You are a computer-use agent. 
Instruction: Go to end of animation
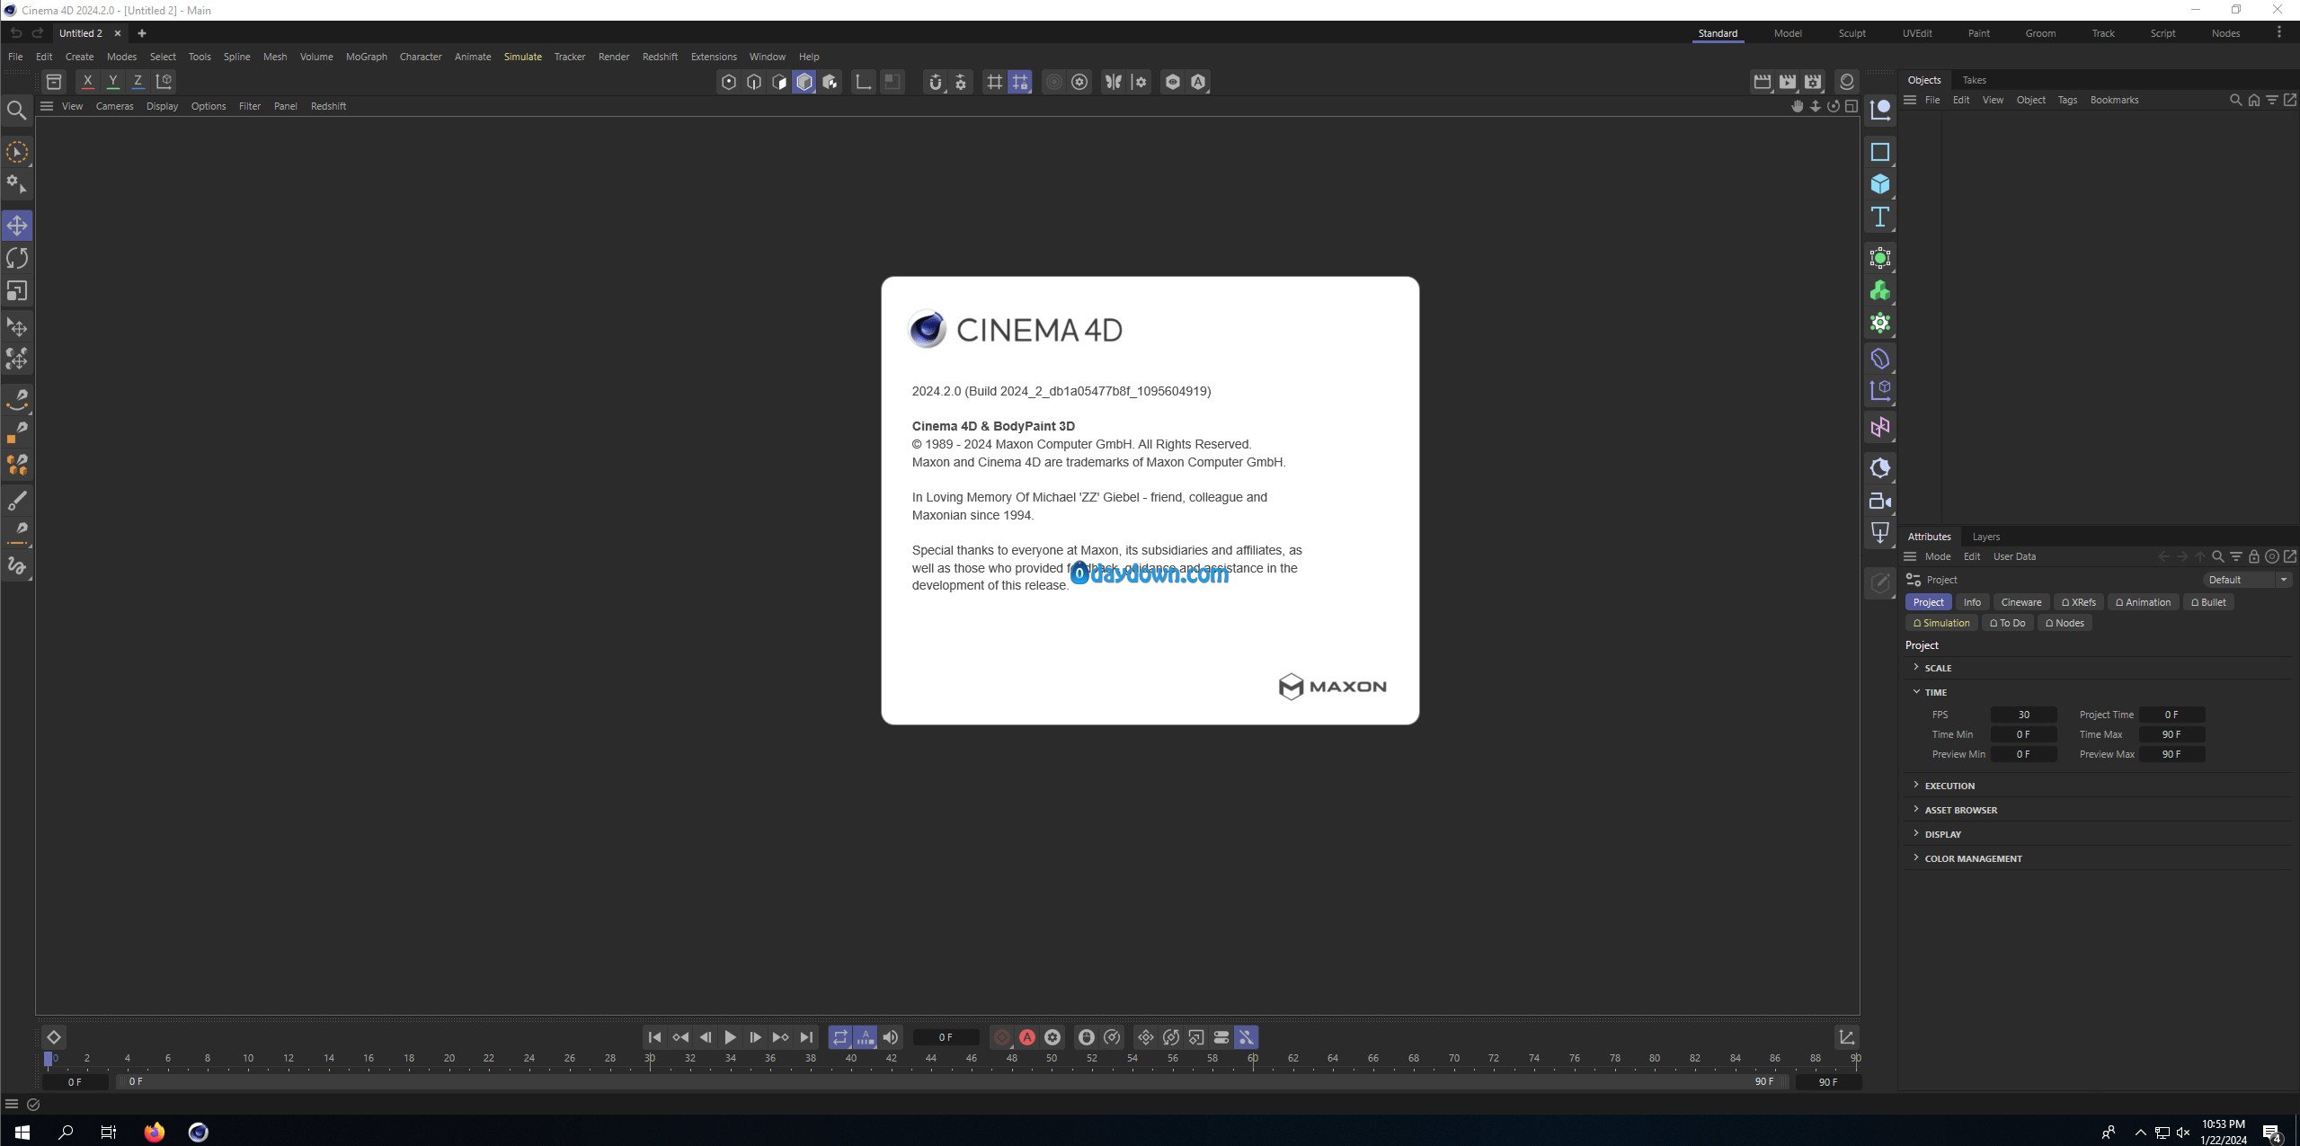[806, 1037]
